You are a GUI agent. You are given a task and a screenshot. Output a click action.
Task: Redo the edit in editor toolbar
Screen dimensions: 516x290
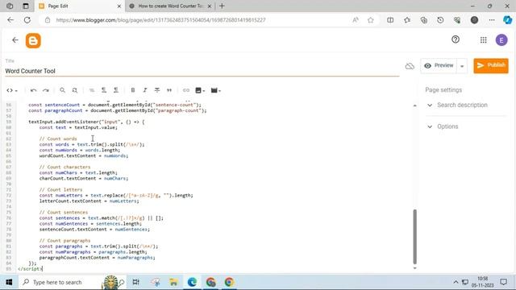[46, 90]
